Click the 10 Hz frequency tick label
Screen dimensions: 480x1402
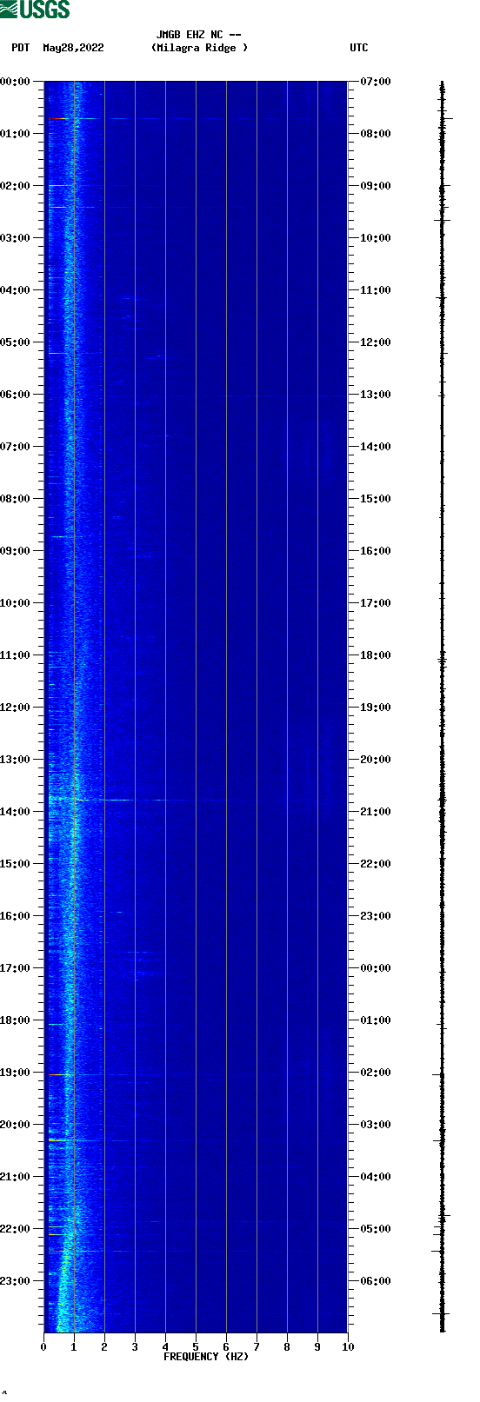coord(348,1347)
